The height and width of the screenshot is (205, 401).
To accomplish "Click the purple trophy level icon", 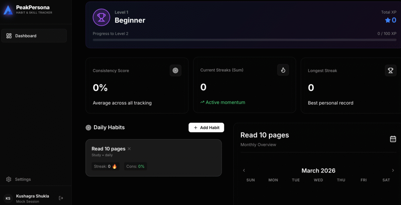I will click(x=101, y=17).
